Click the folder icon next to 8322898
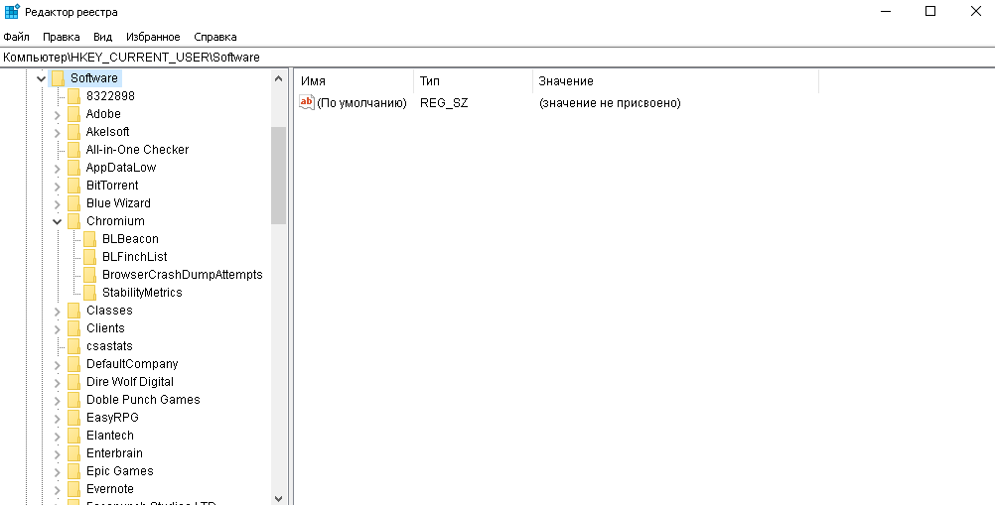The image size is (995, 505). point(74,96)
